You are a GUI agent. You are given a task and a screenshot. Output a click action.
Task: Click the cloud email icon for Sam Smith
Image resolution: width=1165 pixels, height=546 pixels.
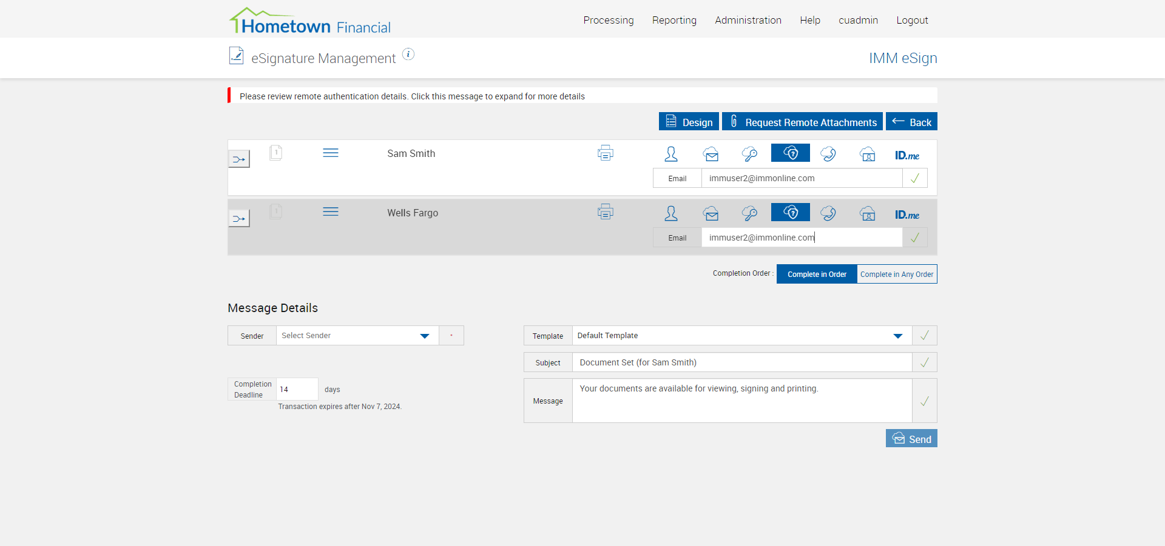tap(711, 154)
